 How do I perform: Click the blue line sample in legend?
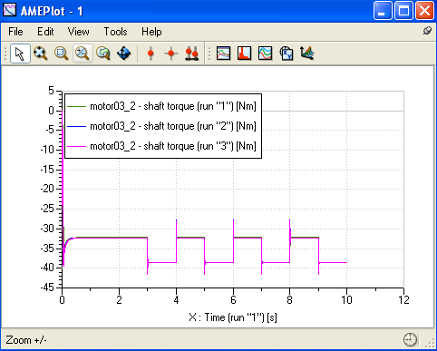[76, 126]
